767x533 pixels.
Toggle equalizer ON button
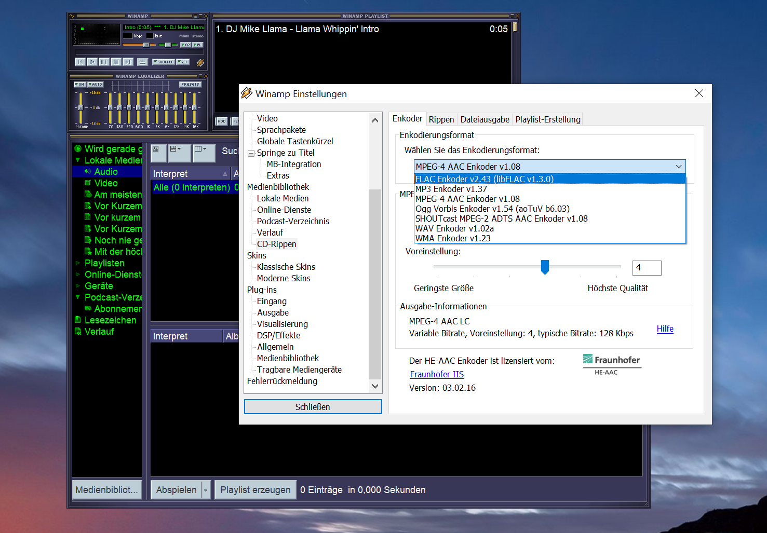click(79, 84)
